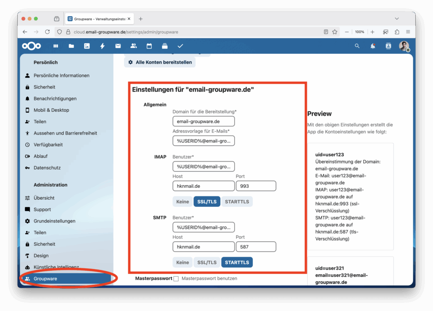
Task: Click the Adressvorlage für E-Mails field
Action: pyautogui.click(x=203, y=141)
